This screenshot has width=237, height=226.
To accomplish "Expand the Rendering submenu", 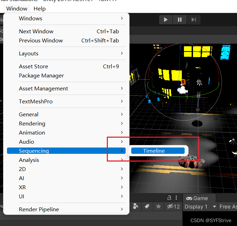I will 66,124.
